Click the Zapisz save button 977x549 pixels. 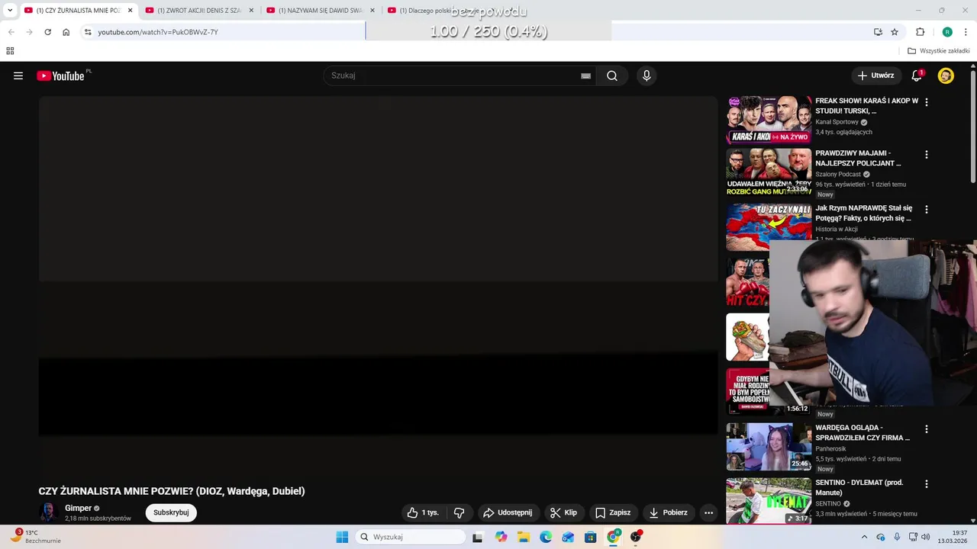coord(613,512)
